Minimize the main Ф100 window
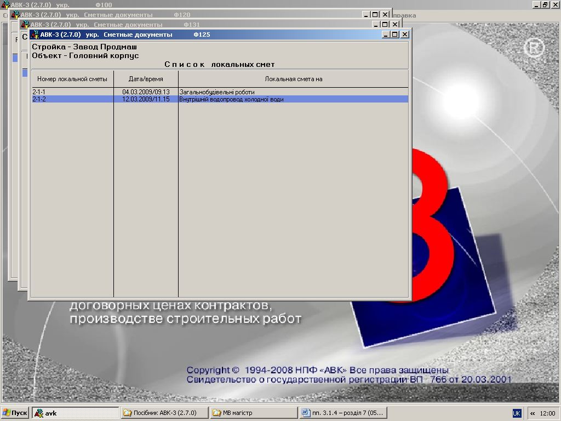561x421 pixels. coord(536,4)
